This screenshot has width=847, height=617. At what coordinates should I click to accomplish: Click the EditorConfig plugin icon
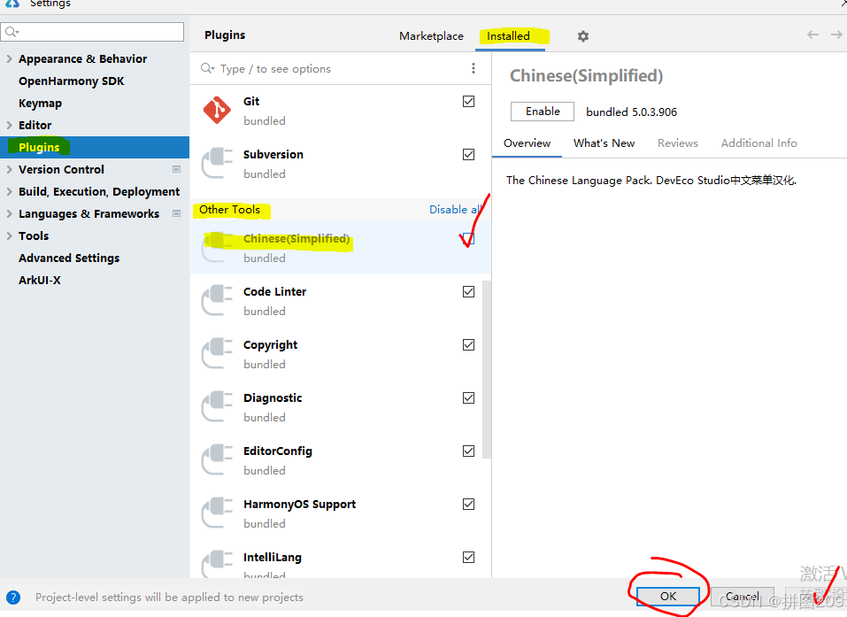(217, 459)
